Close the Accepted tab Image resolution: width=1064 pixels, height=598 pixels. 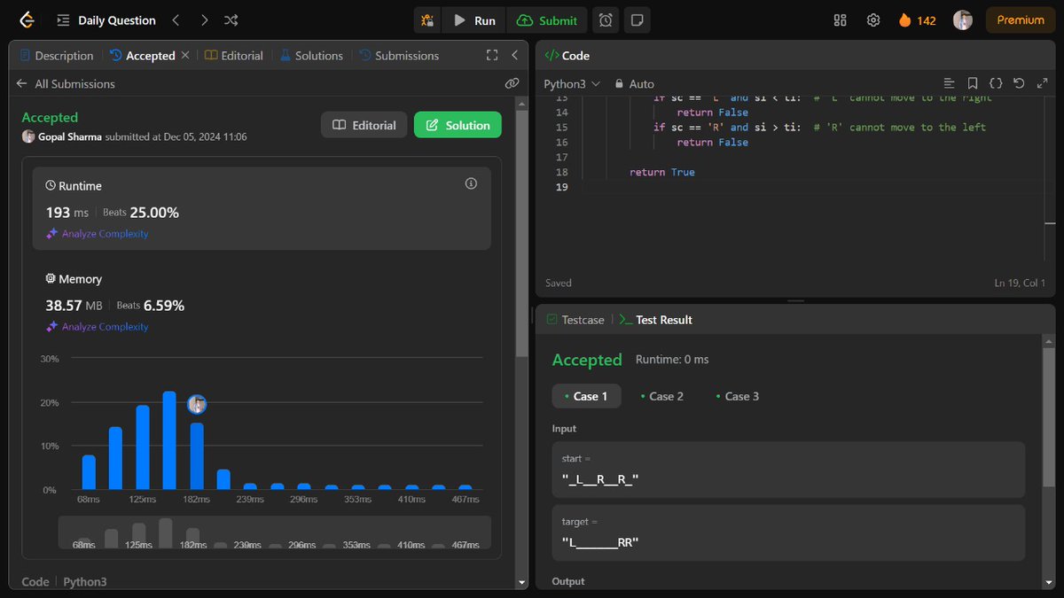pos(185,55)
